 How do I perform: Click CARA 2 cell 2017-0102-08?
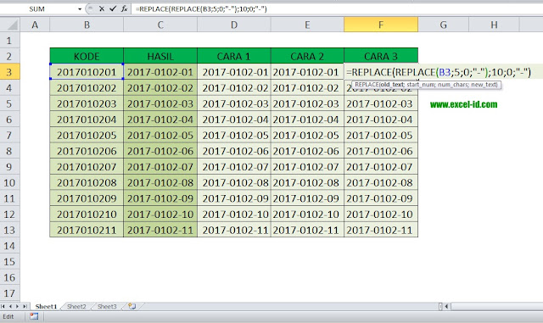tap(307, 182)
